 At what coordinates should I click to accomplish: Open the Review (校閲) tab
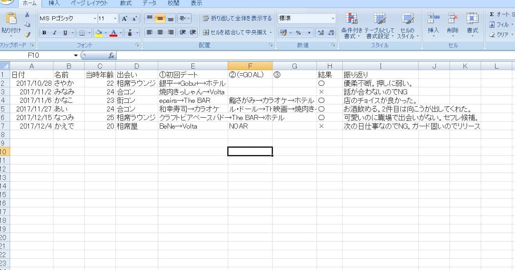pyautogui.click(x=173, y=3)
